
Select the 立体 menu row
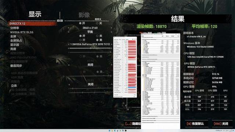tap(14, 85)
